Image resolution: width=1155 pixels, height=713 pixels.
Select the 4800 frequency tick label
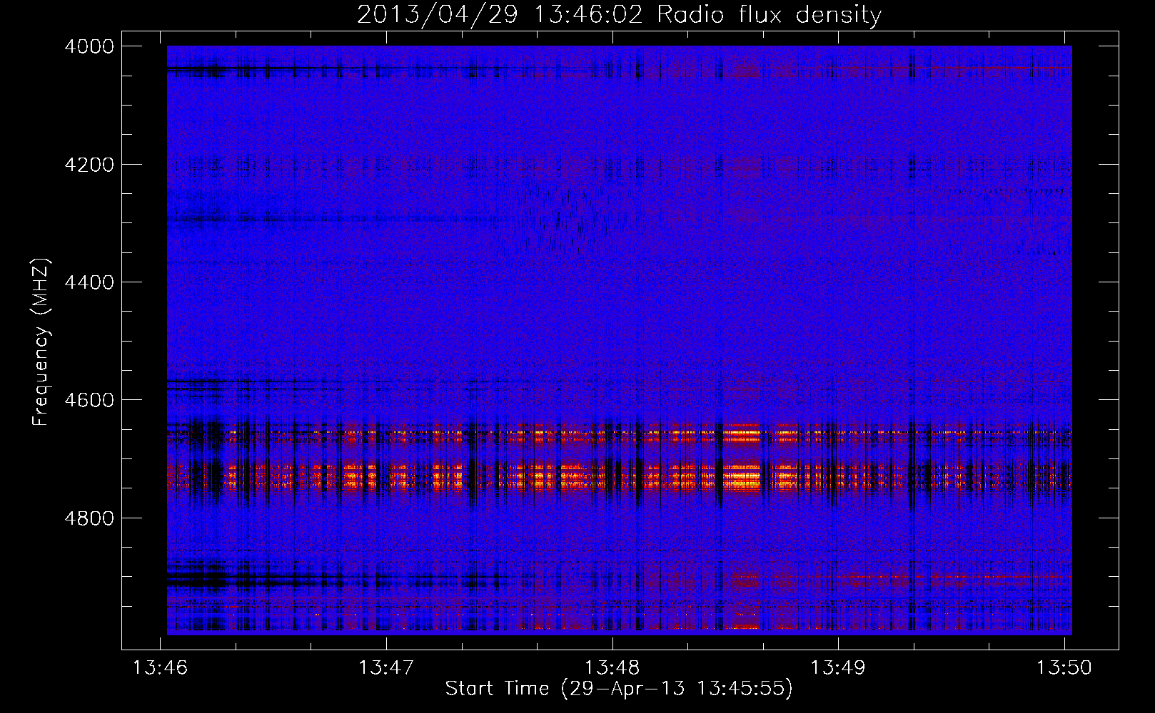89,518
